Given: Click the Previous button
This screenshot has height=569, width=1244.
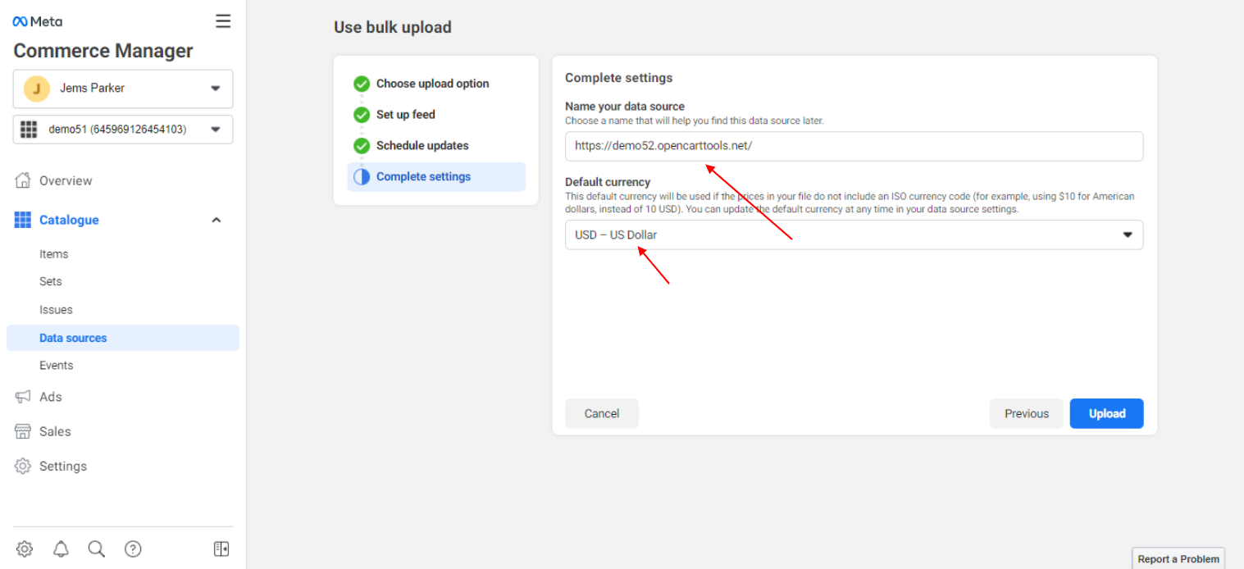Looking at the screenshot, I should [1027, 413].
